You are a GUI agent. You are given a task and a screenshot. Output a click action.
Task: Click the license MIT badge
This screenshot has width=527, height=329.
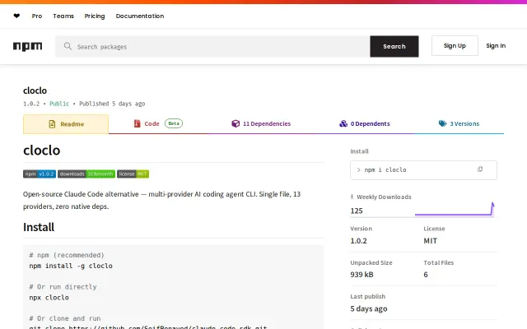point(133,174)
